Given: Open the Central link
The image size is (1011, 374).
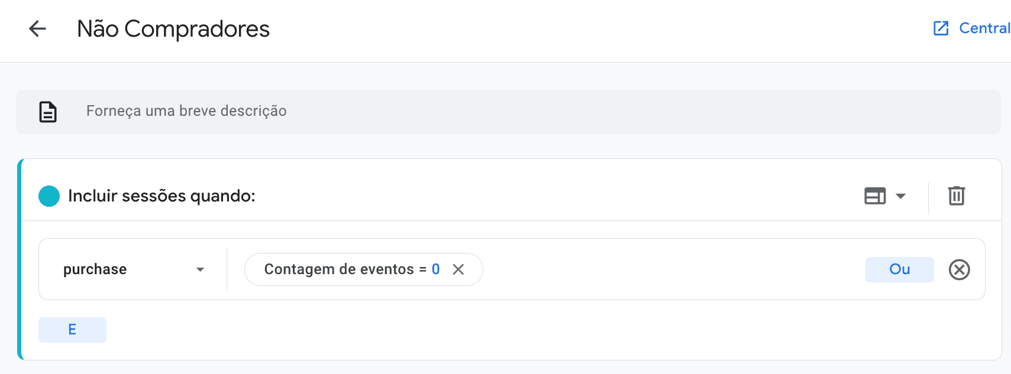Looking at the screenshot, I should click(x=983, y=28).
